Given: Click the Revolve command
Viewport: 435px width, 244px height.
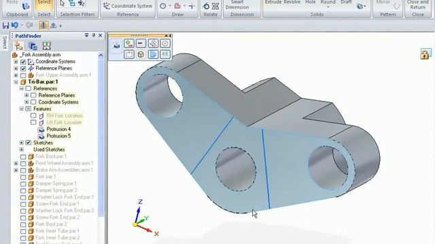Looking at the screenshot, I should pyautogui.click(x=292, y=2).
